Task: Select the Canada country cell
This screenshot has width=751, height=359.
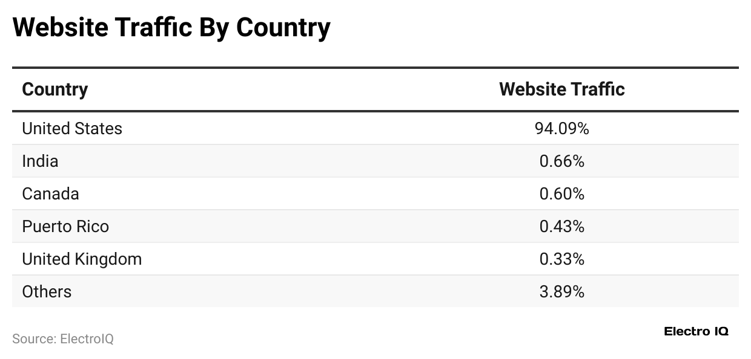Action: pyautogui.click(x=50, y=194)
